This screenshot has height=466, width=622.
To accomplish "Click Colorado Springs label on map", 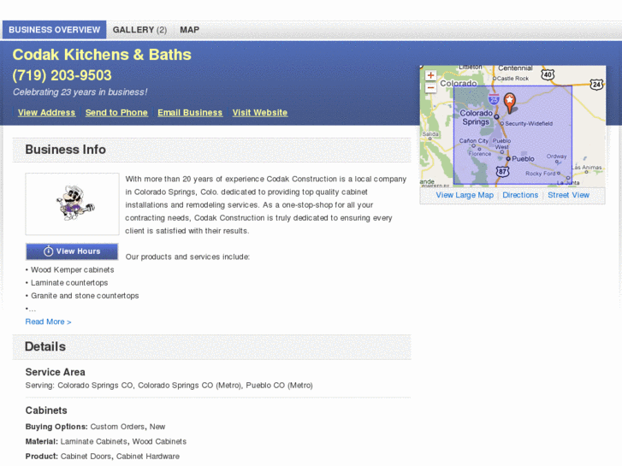I will point(476,117).
